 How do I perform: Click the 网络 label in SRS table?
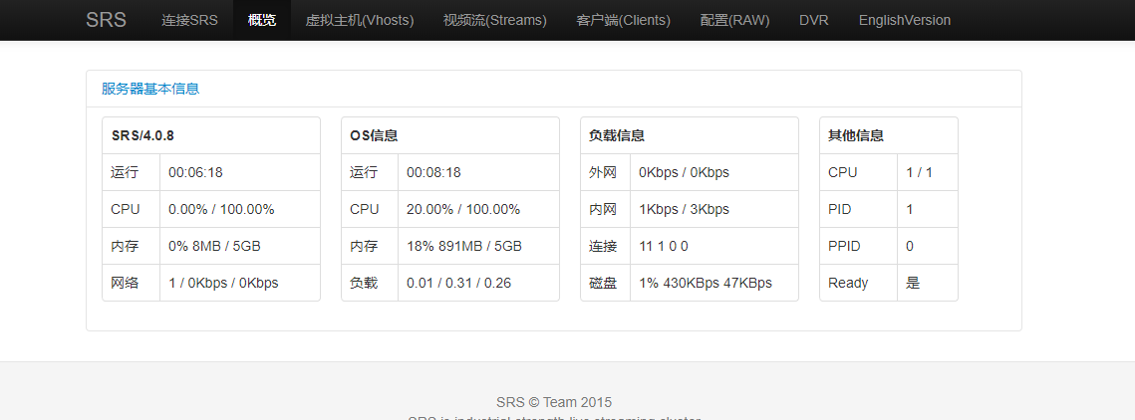125,284
